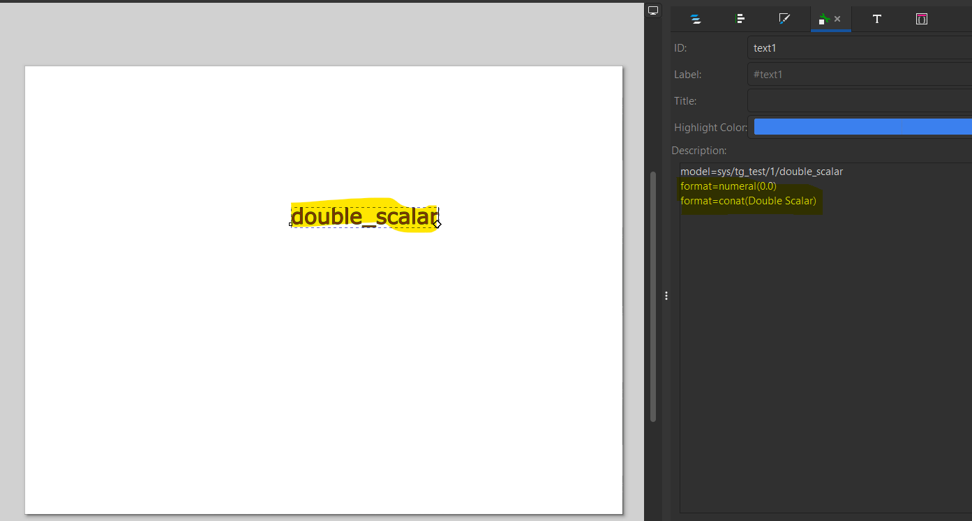Select the double_scalar text object on canvas
This screenshot has width=972, height=521.
pos(364,217)
